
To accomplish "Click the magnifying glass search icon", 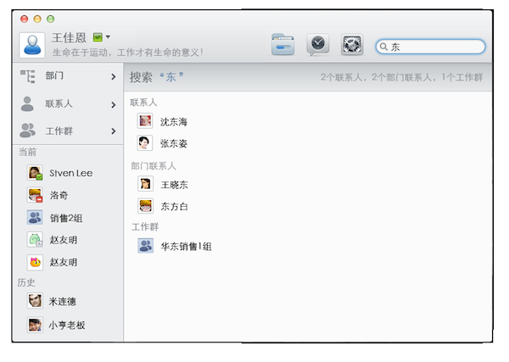I will (383, 47).
